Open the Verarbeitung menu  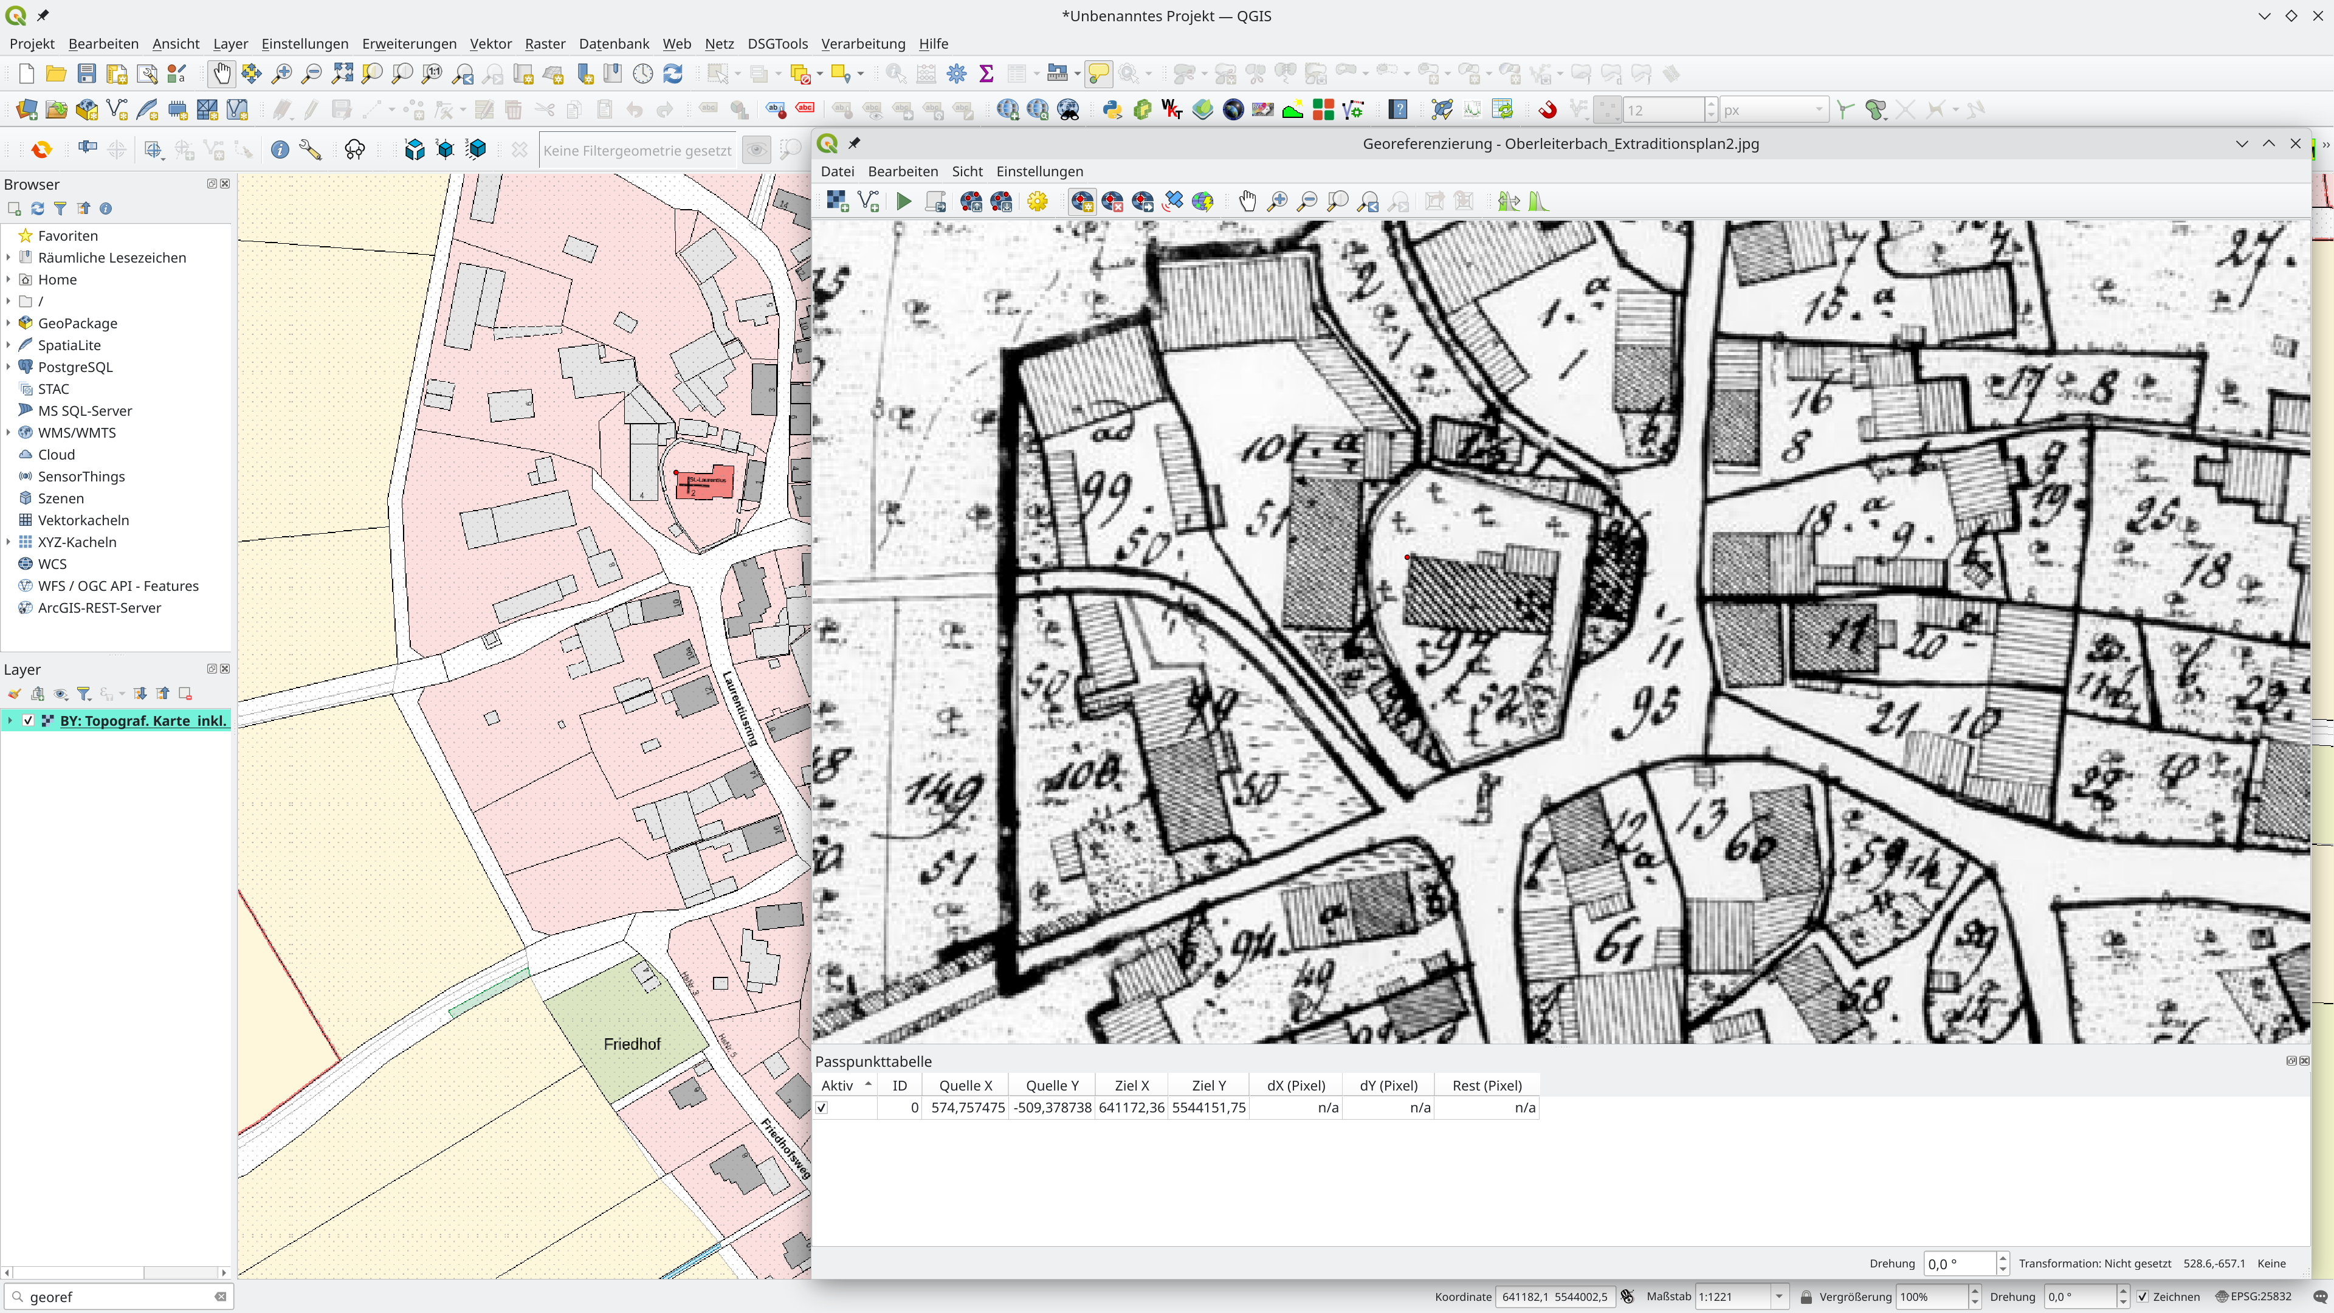(x=862, y=44)
